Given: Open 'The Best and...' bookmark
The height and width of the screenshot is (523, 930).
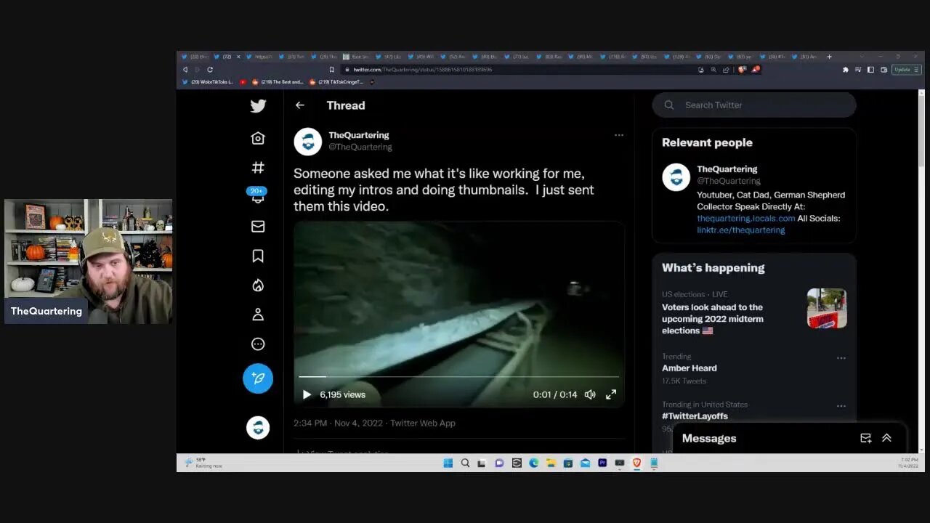Looking at the screenshot, I should [x=278, y=82].
